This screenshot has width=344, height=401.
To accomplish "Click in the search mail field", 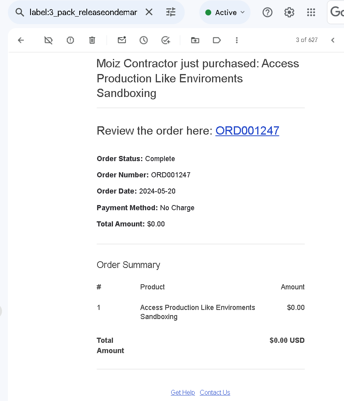I will click(83, 12).
